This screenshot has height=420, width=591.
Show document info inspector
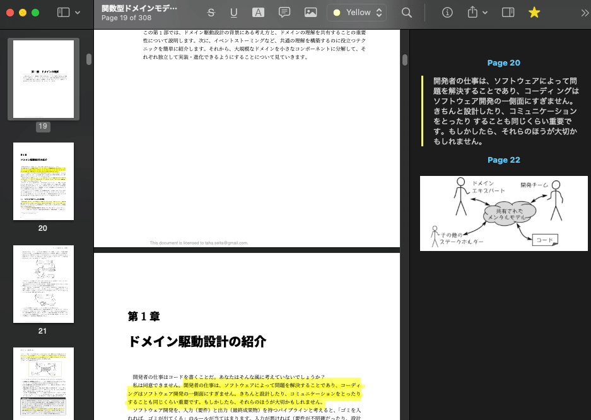[x=447, y=13]
